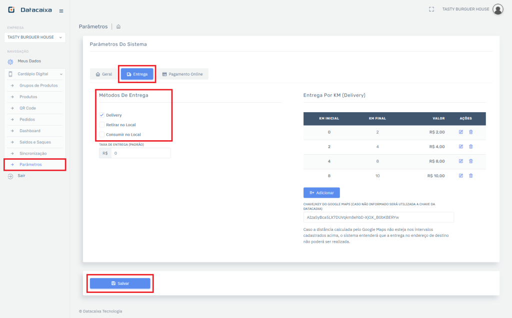Viewport: 512px width, 318px height.
Task: Toggle fullscreen mode icon in header
Action: coord(431,9)
